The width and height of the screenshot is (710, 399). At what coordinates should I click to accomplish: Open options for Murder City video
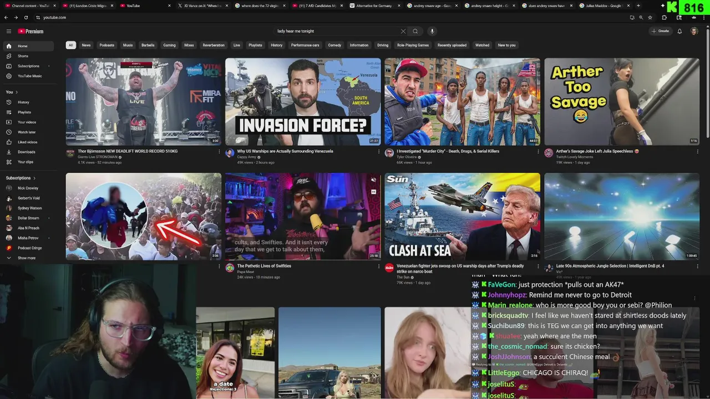[x=538, y=151]
